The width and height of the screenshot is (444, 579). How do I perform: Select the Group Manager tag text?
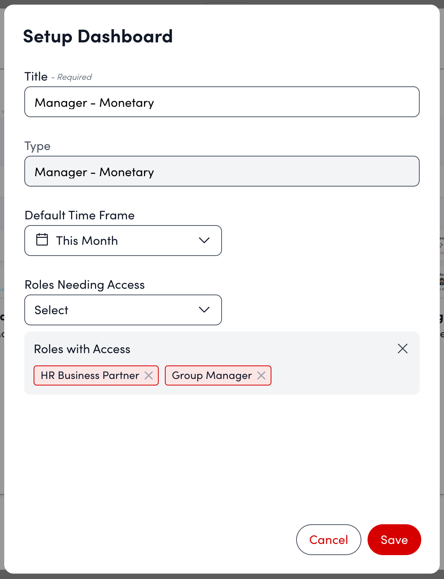[212, 375]
